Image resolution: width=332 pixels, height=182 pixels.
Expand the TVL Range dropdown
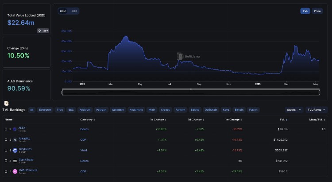[317, 109]
